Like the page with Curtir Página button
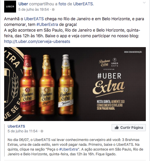 click(x=129, y=128)
